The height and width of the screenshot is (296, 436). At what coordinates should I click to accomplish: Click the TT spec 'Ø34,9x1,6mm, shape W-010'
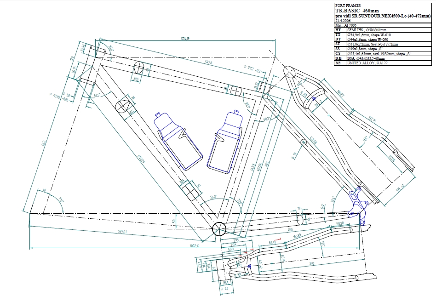(369, 35)
